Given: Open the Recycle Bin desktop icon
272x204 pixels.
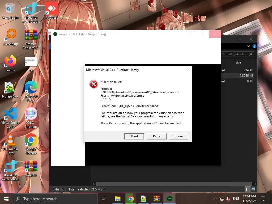Looking at the screenshot, I should coord(10,11).
